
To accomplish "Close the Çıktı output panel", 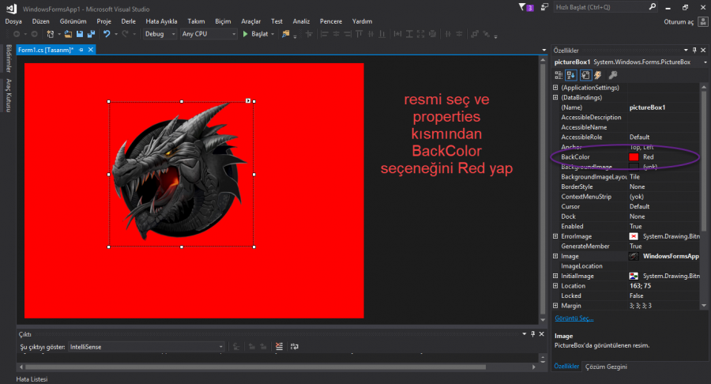I will pos(541,334).
